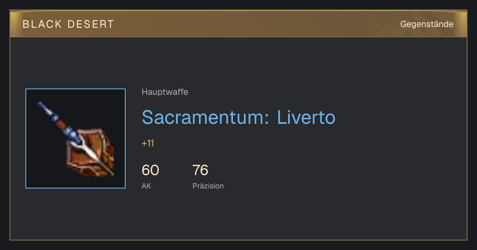Select the word DESERT in header
The height and width of the screenshot is (250, 477).
(91, 24)
